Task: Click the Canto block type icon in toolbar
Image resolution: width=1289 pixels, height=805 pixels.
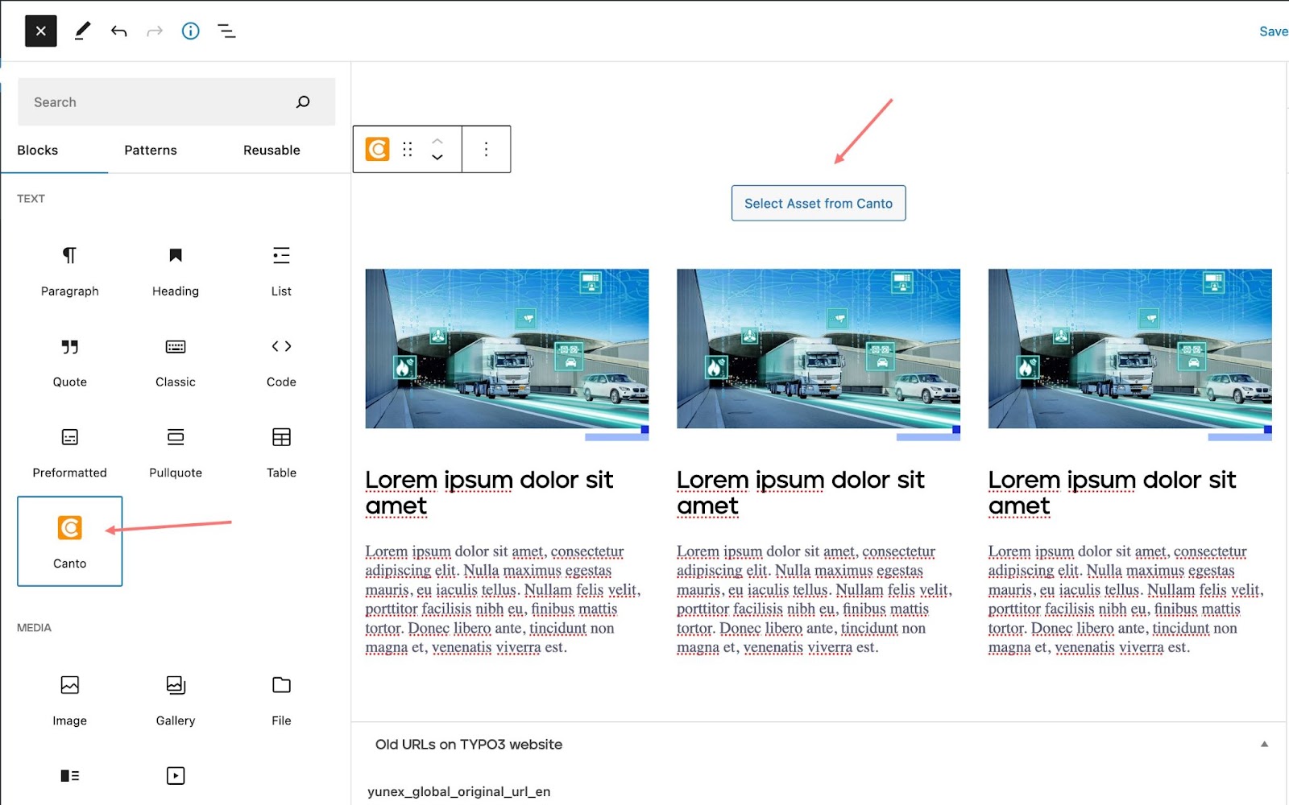Action: point(377,149)
